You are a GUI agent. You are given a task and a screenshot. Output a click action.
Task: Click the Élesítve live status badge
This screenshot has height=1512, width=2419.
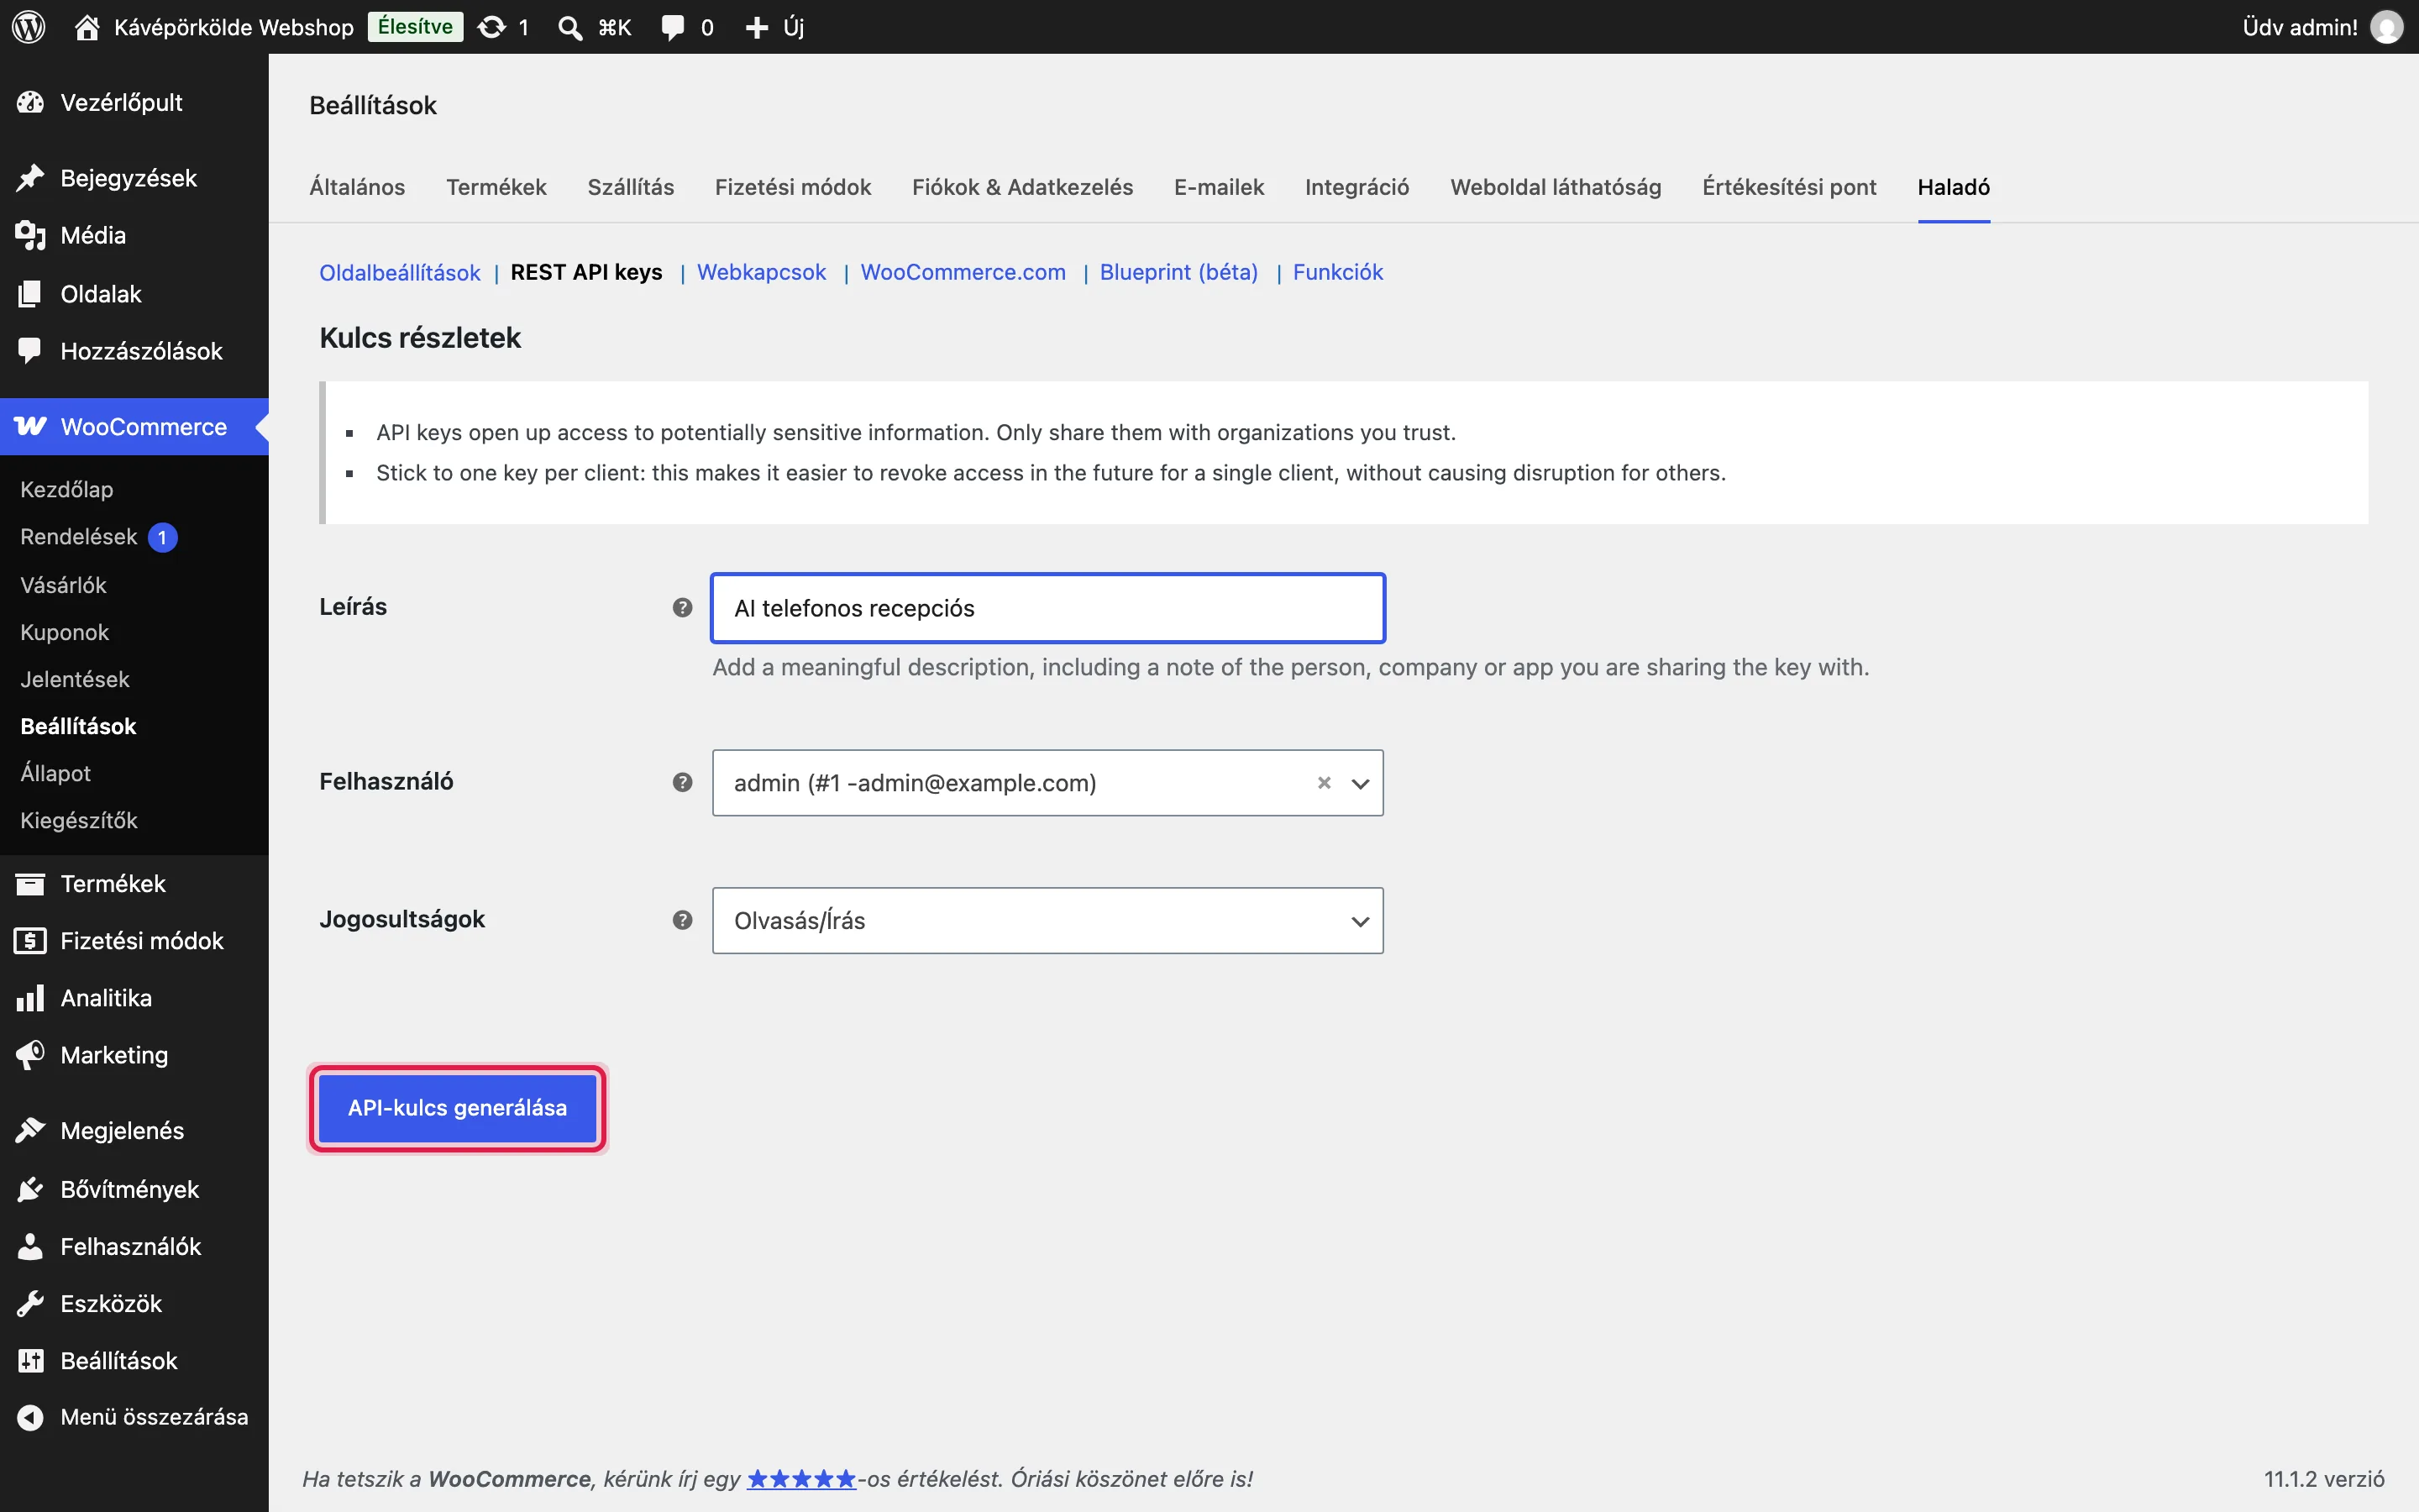415,27
